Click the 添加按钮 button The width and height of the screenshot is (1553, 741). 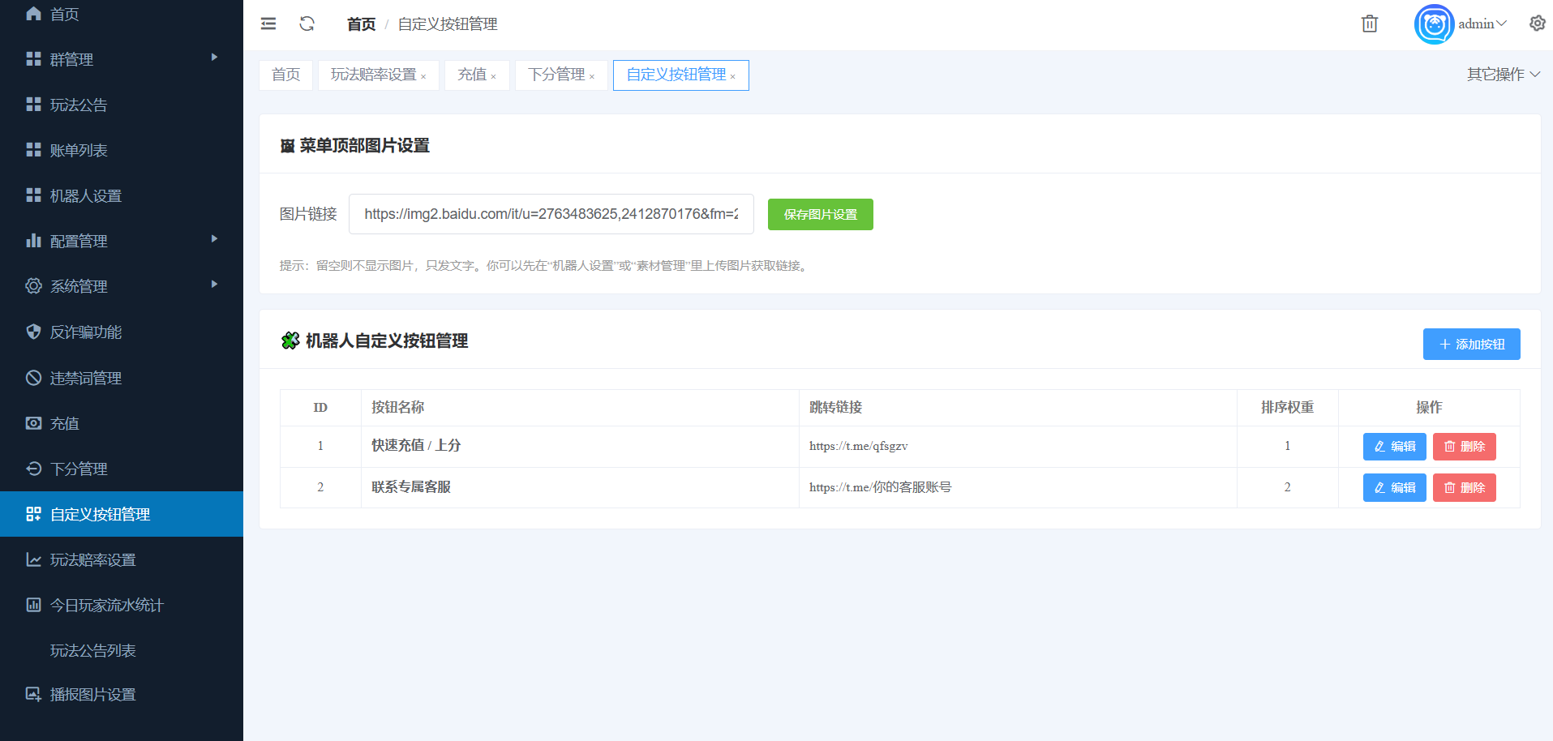click(x=1471, y=345)
